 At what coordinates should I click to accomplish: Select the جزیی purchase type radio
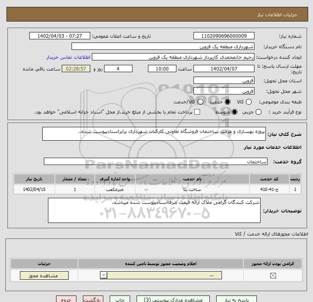tap(258, 112)
